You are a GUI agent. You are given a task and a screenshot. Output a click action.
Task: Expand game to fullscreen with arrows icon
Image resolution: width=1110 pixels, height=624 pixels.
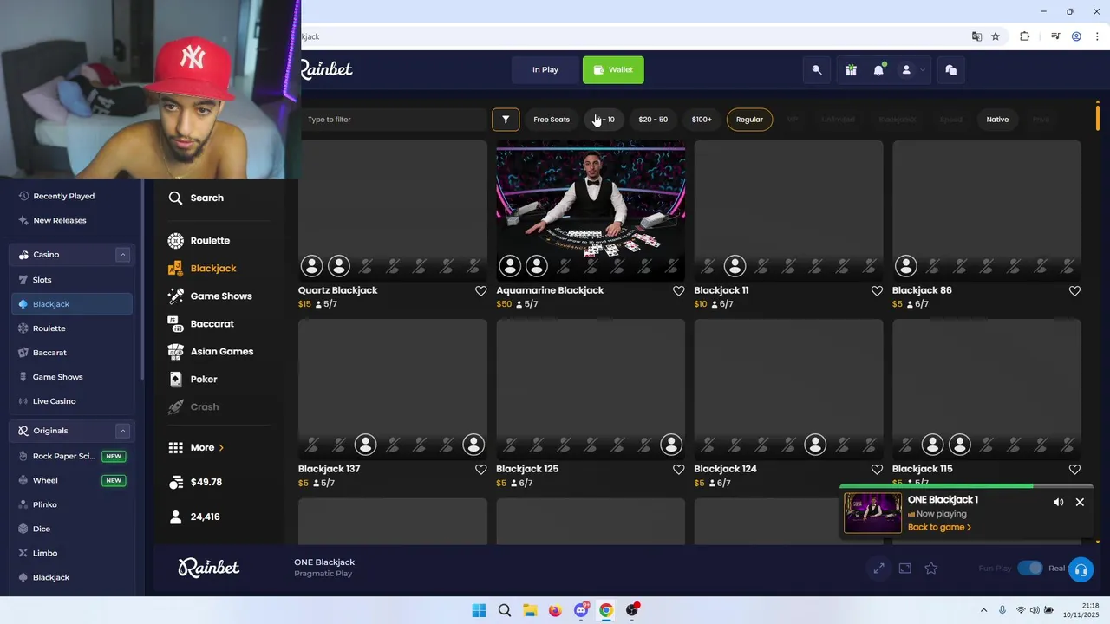click(x=878, y=569)
